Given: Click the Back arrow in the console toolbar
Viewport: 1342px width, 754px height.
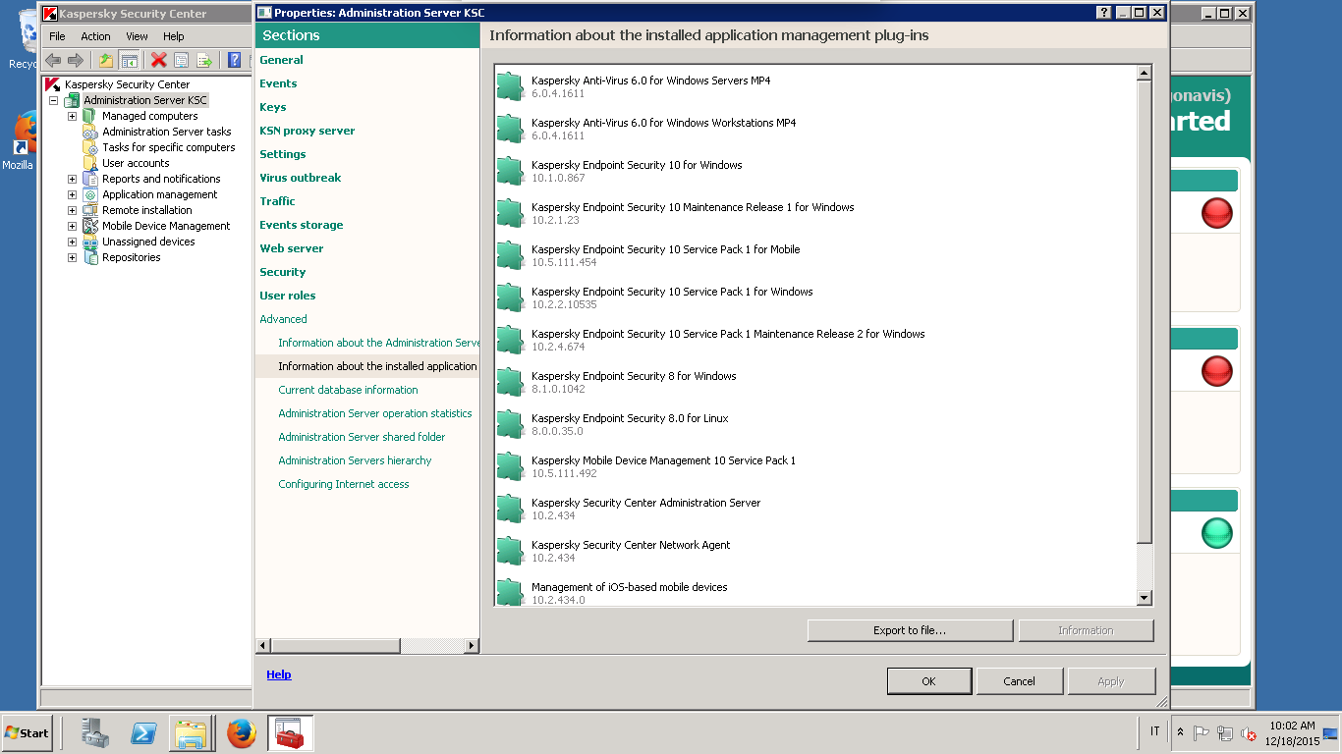Looking at the screenshot, I should (x=53, y=60).
